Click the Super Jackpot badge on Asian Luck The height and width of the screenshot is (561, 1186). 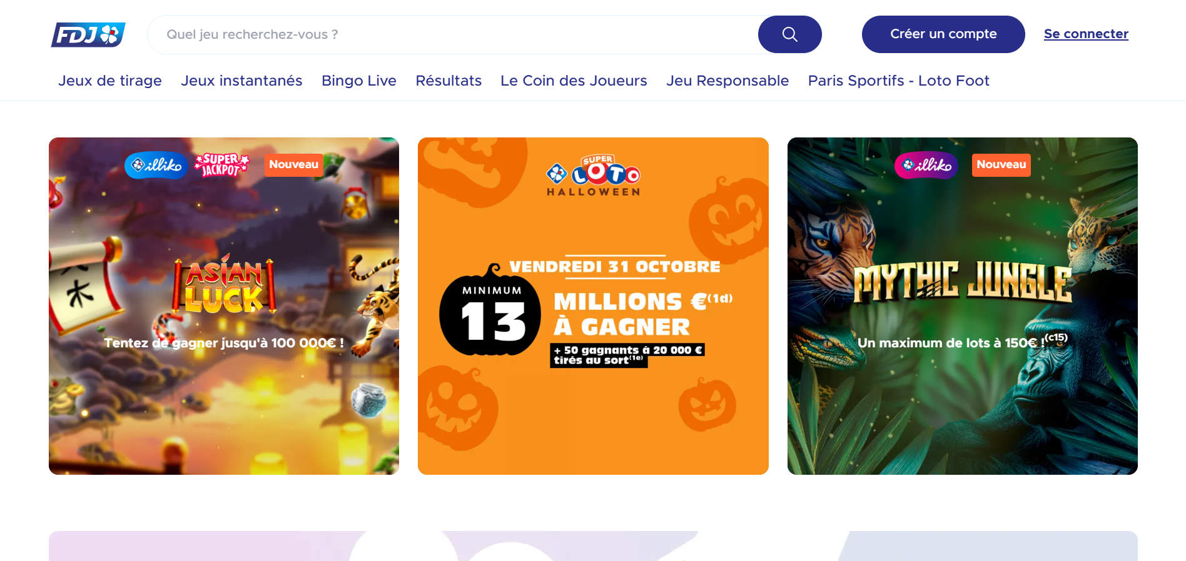point(221,165)
